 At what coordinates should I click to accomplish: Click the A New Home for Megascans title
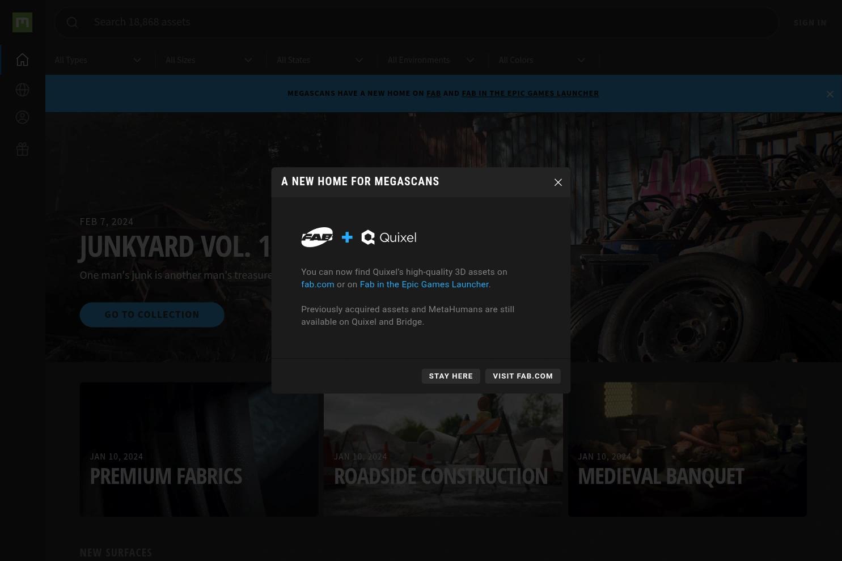coord(360,181)
